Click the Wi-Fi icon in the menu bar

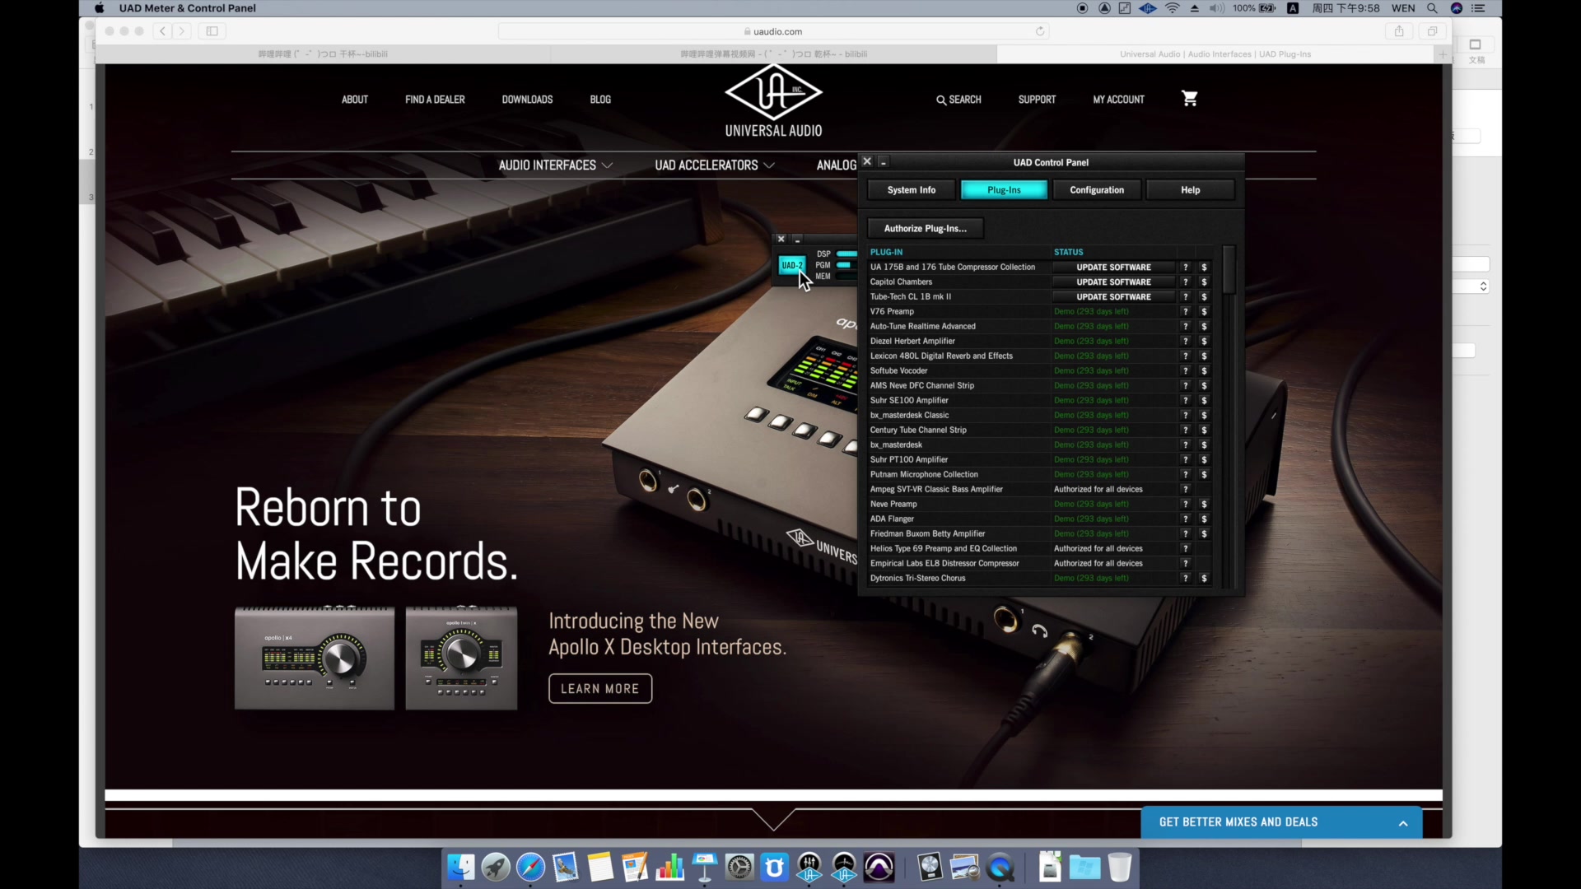(1173, 8)
